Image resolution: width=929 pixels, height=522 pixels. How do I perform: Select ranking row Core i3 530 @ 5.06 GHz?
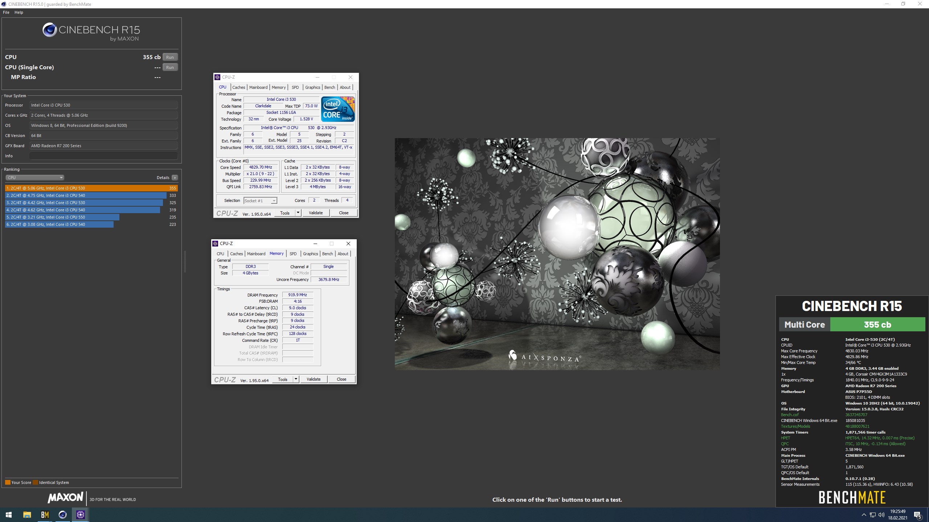tap(91, 188)
